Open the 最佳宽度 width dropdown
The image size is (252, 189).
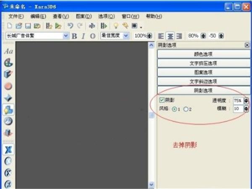pyautogui.click(x=126, y=36)
